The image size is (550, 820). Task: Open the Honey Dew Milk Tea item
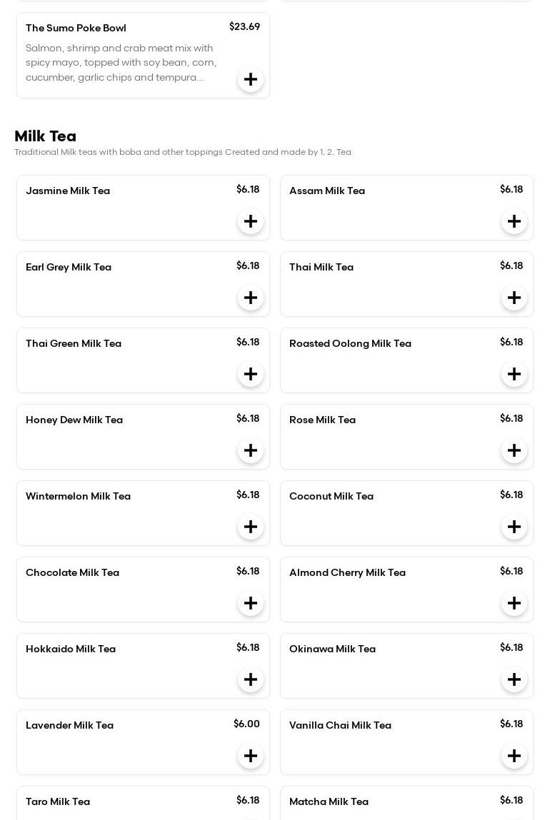[74, 420]
